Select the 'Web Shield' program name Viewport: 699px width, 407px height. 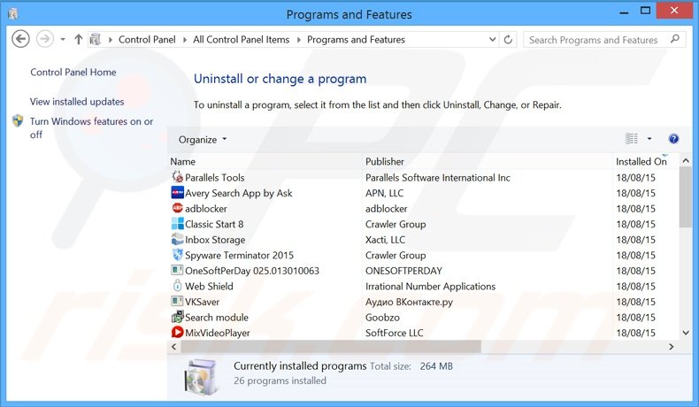pyautogui.click(x=209, y=286)
